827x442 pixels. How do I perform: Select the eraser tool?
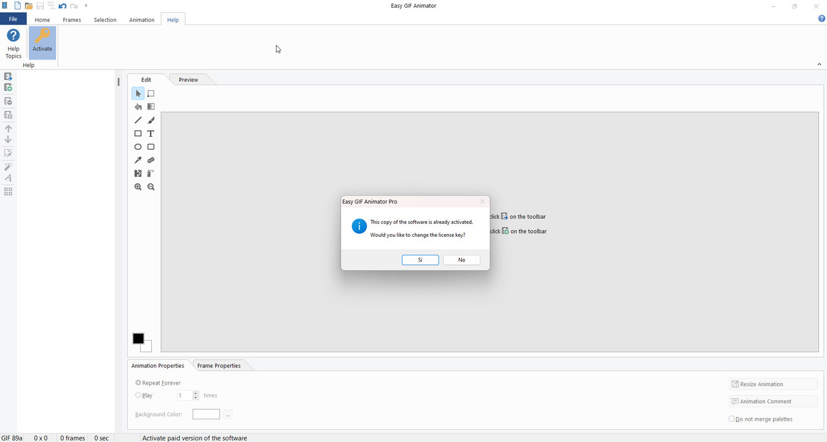click(151, 160)
